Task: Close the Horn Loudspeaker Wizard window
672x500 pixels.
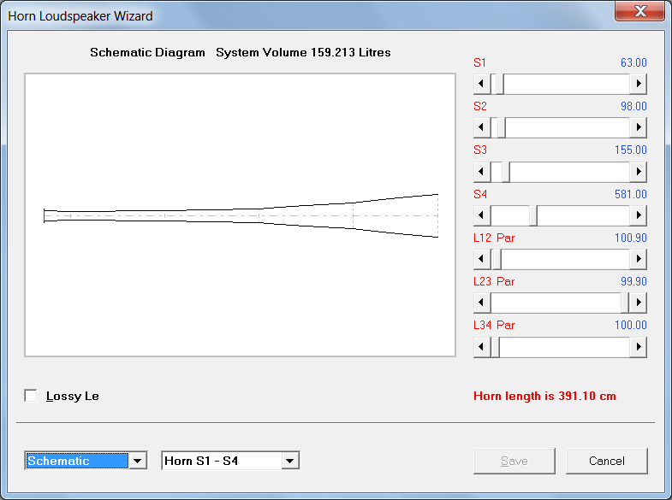Action: [x=639, y=11]
